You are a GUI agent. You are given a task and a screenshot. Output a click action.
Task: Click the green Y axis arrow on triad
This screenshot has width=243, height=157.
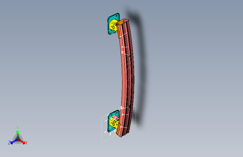[x=18, y=135]
